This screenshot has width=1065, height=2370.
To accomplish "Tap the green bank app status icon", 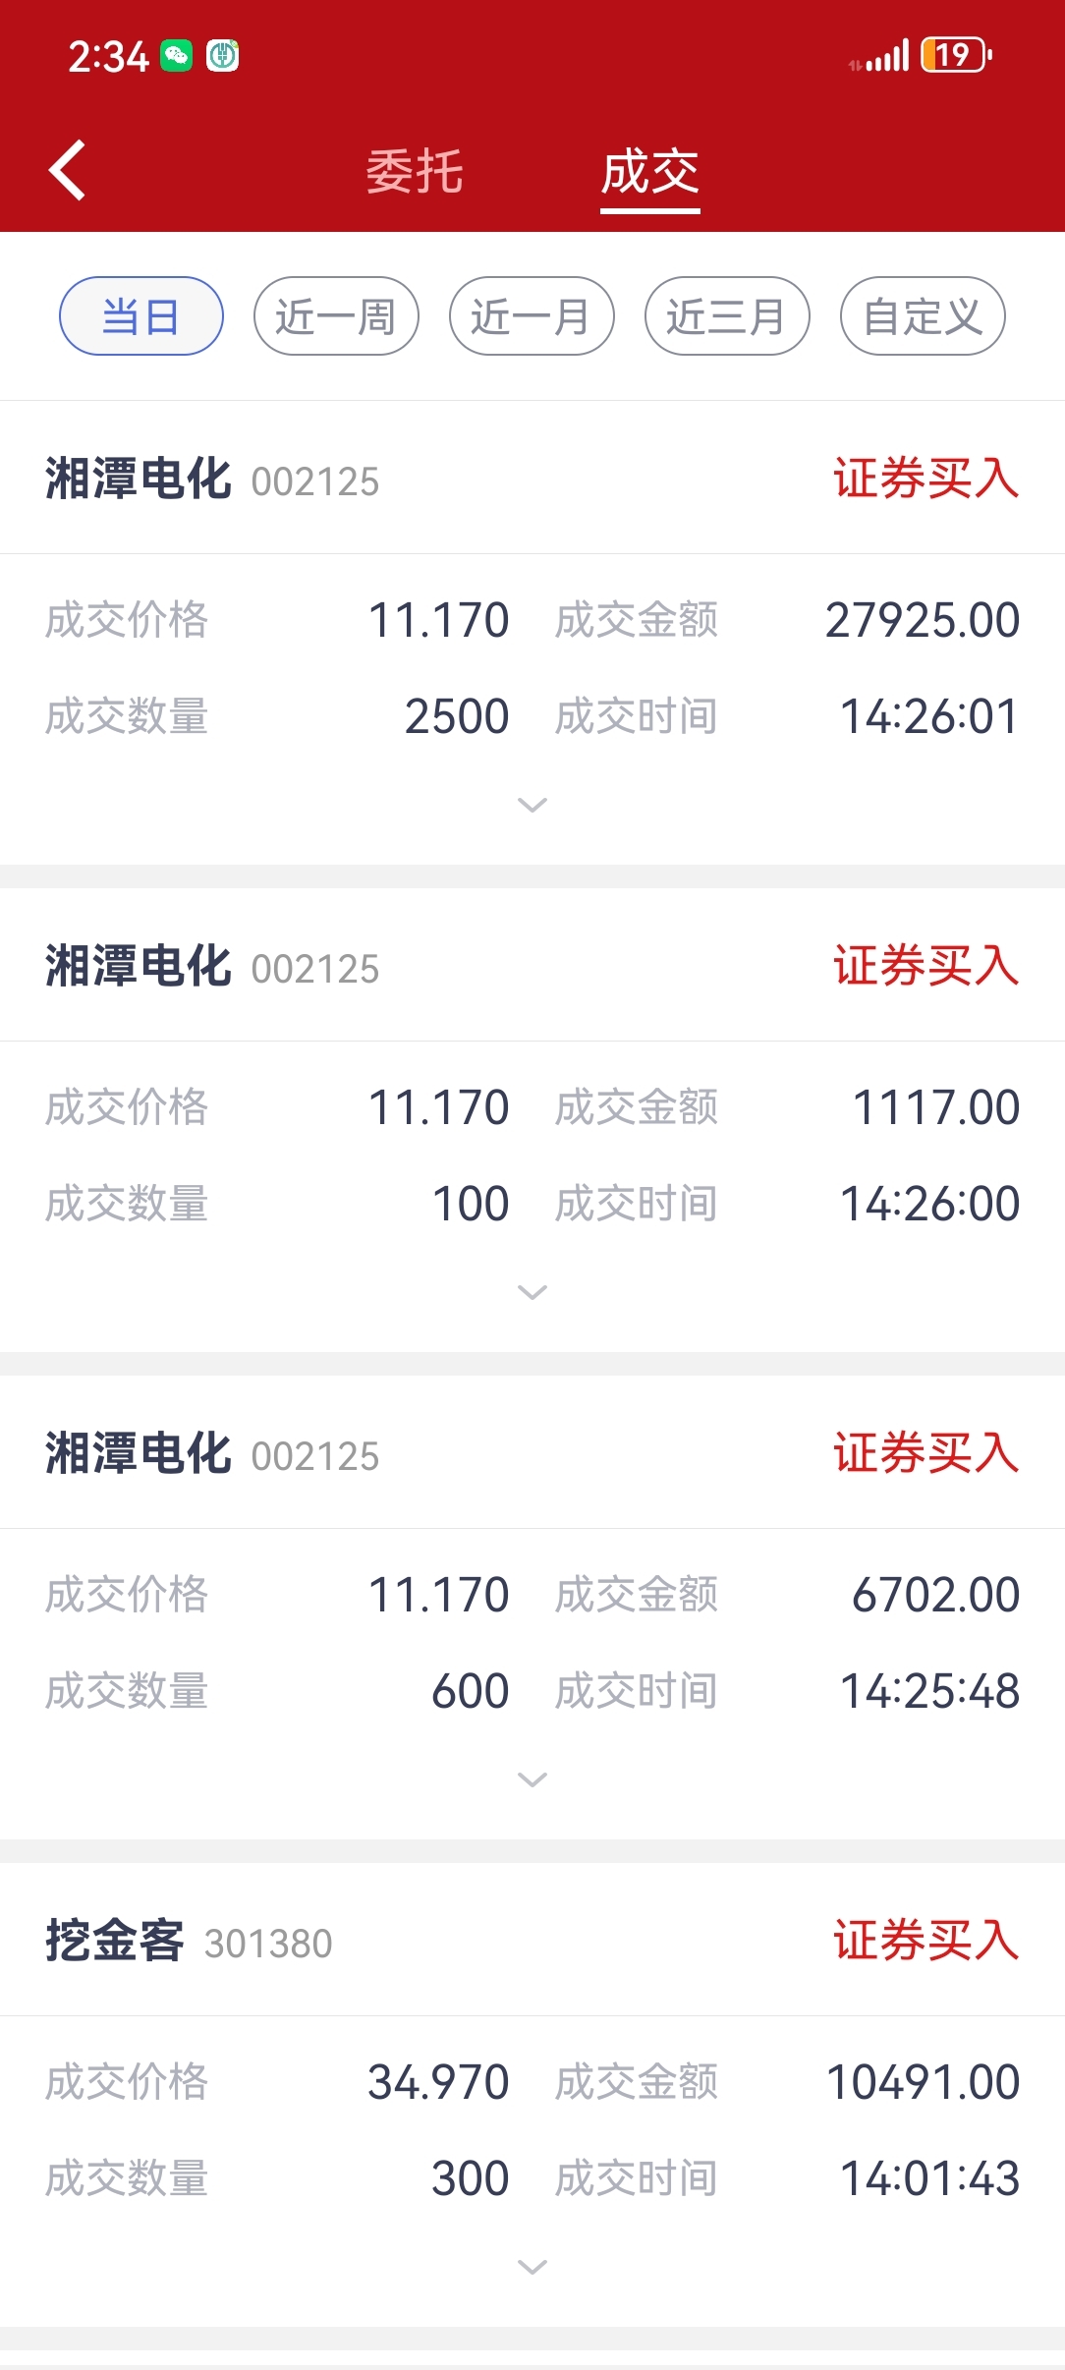I will [223, 56].
